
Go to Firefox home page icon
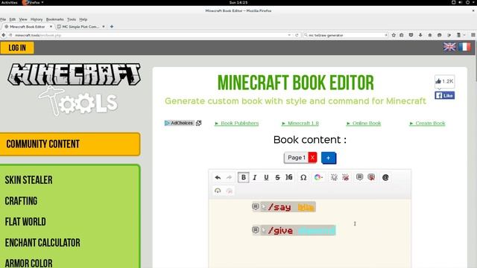tap(430, 35)
